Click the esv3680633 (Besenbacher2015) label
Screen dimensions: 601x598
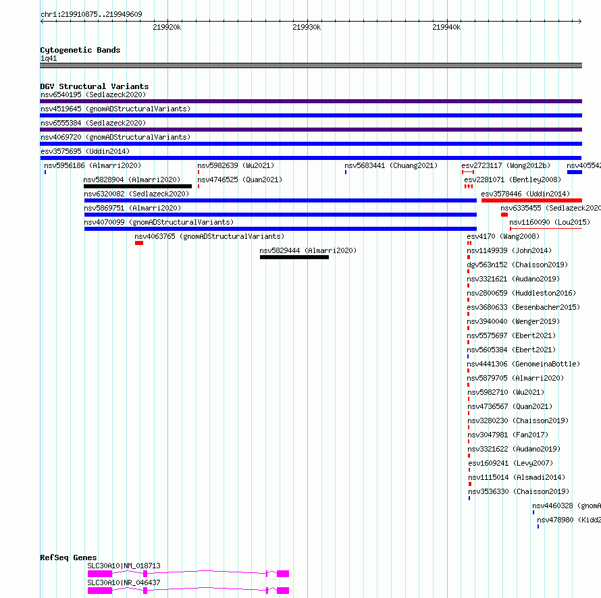pyautogui.click(x=523, y=307)
